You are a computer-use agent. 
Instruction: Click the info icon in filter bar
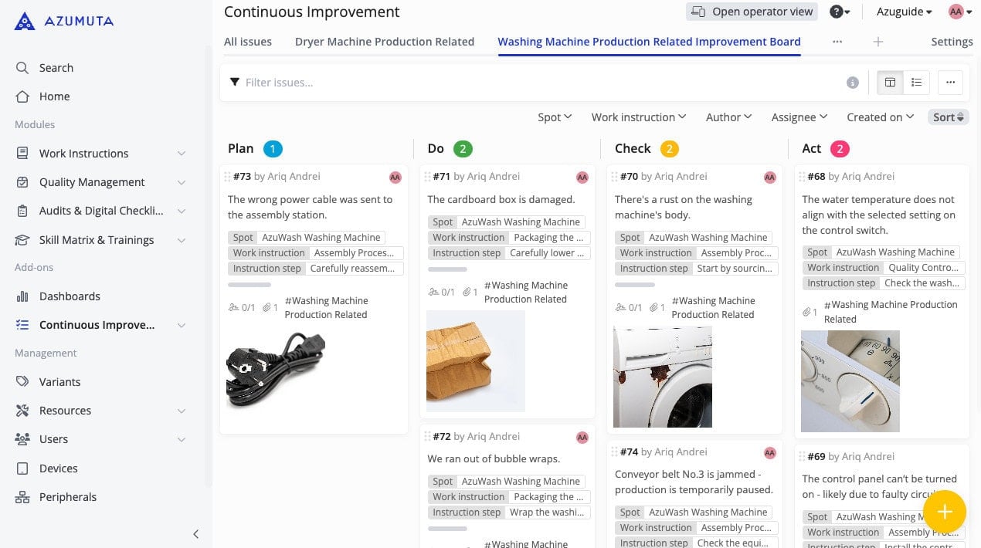853,83
